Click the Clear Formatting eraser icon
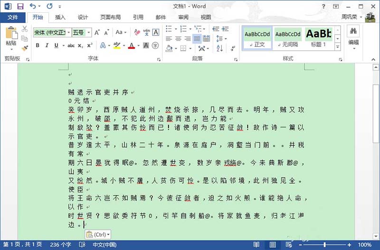 [x=137, y=33]
